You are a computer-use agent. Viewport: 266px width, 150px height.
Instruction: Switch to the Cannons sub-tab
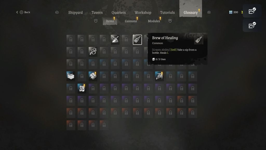coord(131,21)
